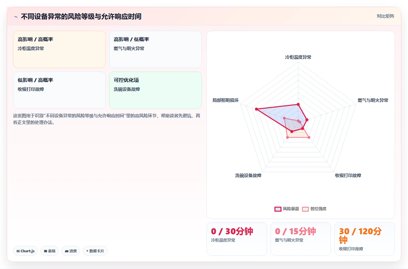Click the 燃气与明火异常 radar axis label
Viewport: 408px width, 269px height.
pyautogui.click(x=373, y=100)
